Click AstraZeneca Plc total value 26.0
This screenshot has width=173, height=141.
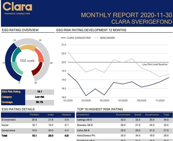click(x=166, y=136)
